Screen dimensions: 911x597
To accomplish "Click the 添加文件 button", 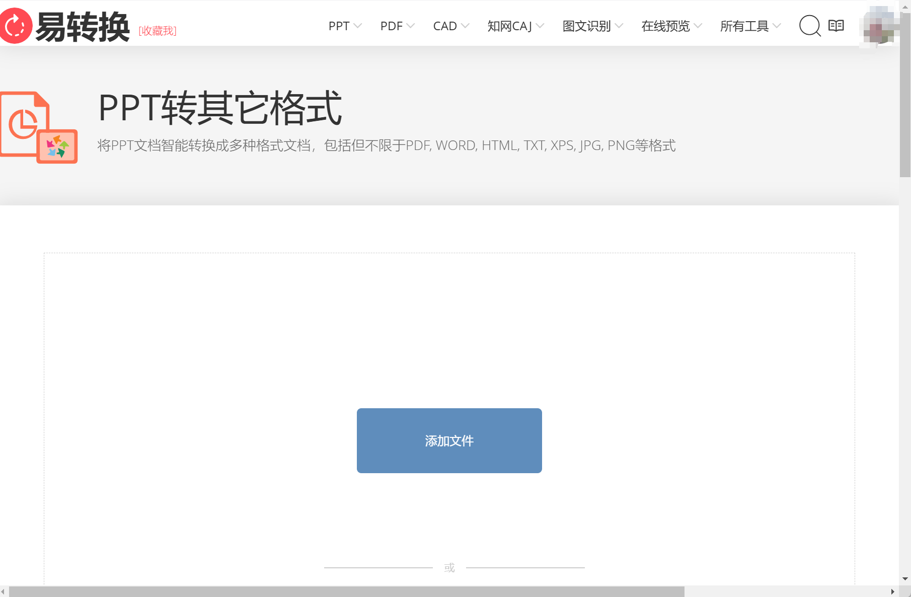I will point(449,440).
